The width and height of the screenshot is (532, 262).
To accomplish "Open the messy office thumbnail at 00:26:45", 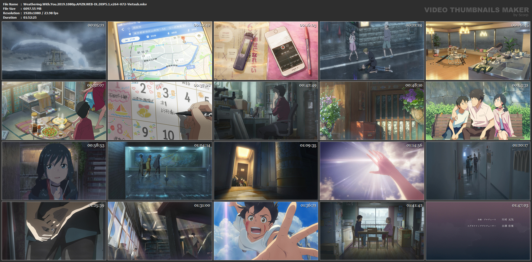I will [x=478, y=51].
